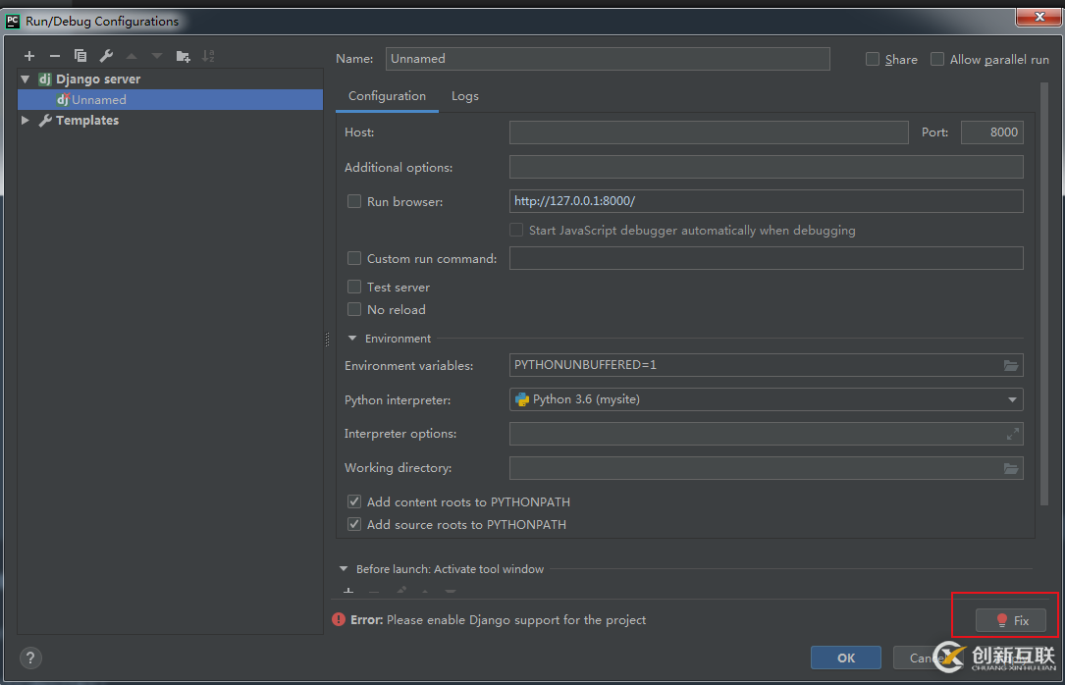Open the Working directory folder browse icon
1065x685 pixels.
coord(1011,468)
